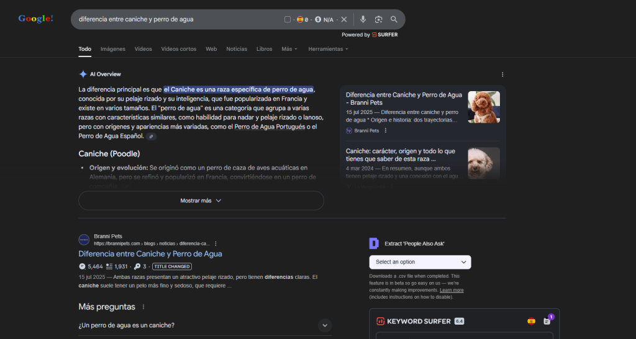Open the Libros tab
The image size is (636, 339).
pyautogui.click(x=264, y=49)
